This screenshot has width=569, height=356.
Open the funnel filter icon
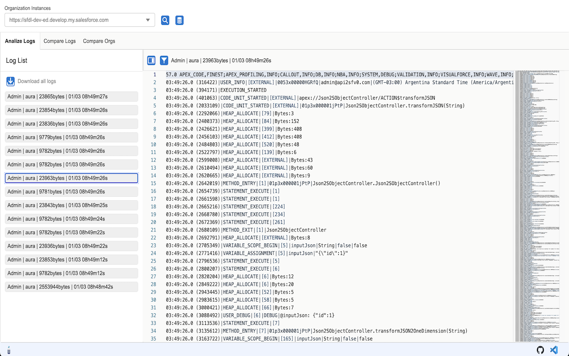pyautogui.click(x=164, y=60)
